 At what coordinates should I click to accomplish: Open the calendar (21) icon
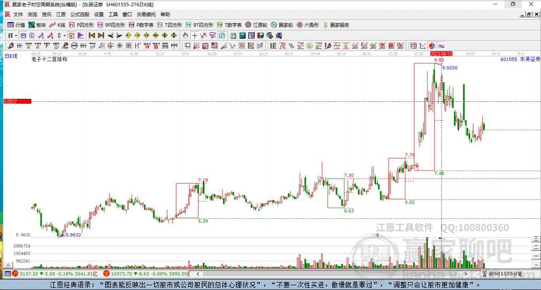[x=233, y=35]
